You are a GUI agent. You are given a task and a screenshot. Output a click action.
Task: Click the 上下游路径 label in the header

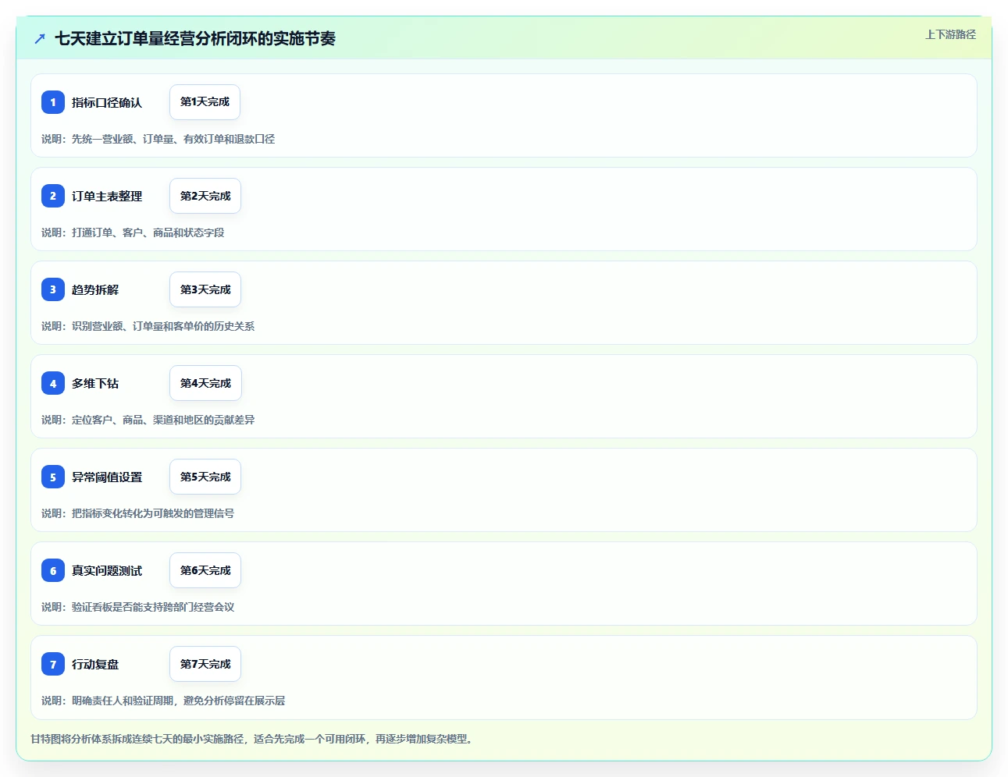tap(950, 34)
